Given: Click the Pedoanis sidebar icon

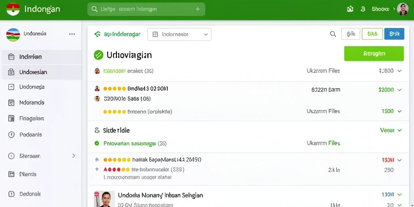Looking at the screenshot, I should click(x=11, y=135).
